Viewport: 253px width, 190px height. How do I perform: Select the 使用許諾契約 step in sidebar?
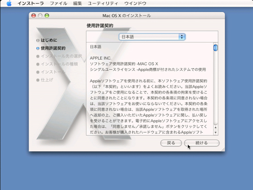pyautogui.click(x=53, y=48)
